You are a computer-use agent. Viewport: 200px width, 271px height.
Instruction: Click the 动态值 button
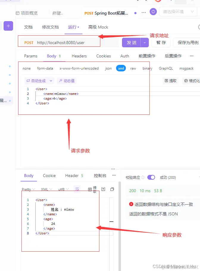(67, 81)
